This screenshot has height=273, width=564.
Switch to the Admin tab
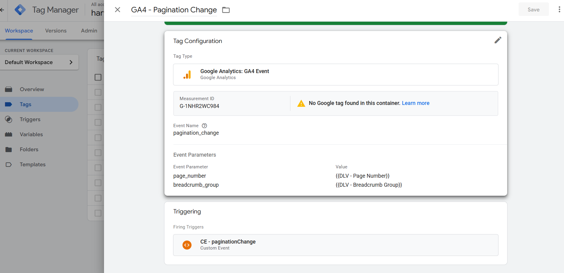click(89, 31)
